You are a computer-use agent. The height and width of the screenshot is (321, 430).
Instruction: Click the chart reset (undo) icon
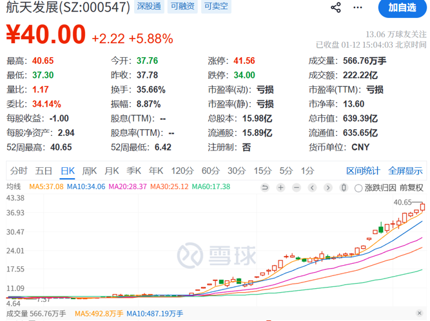[x=265, y=188]
